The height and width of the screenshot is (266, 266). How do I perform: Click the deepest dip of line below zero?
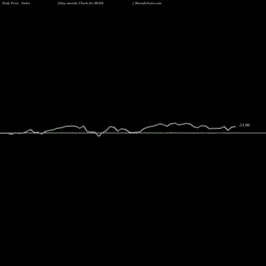point(99,136)
